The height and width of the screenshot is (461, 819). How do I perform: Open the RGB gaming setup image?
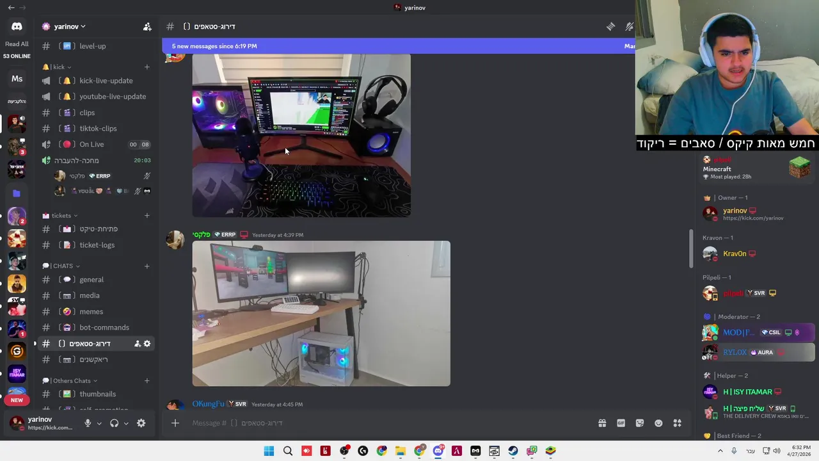(x=301, y=136)
